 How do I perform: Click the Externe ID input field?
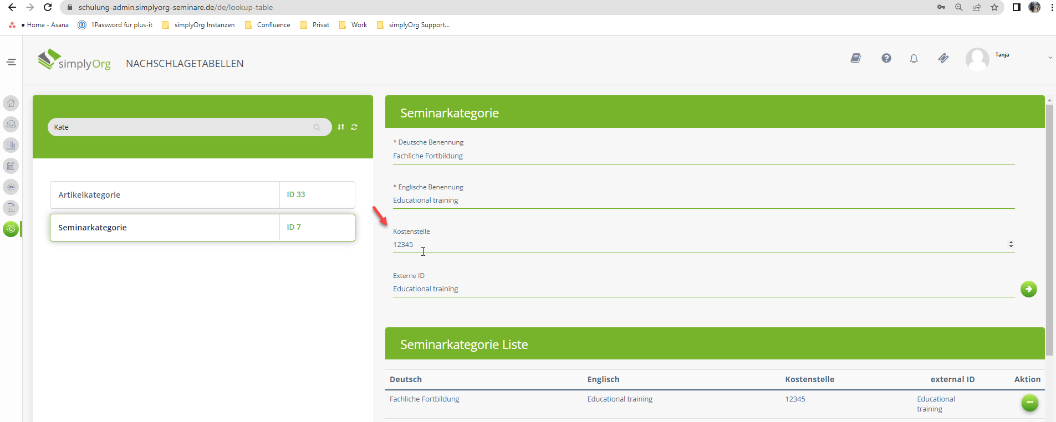click(703, 289)
